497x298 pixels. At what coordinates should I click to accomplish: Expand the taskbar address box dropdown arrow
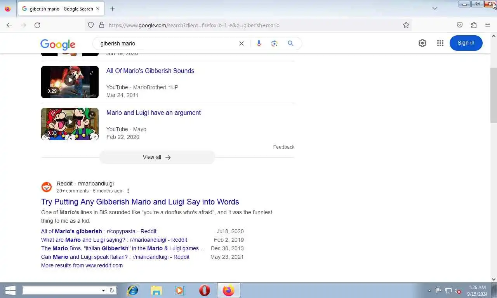[x=103, y=290]
